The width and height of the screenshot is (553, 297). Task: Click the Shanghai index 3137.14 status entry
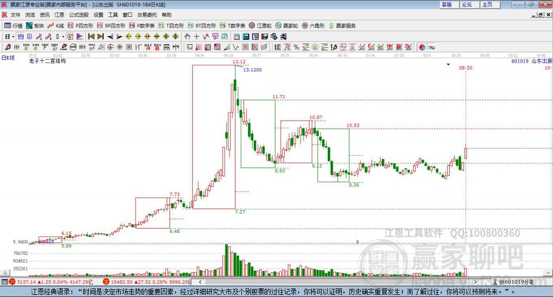click(x=51, y=282)
